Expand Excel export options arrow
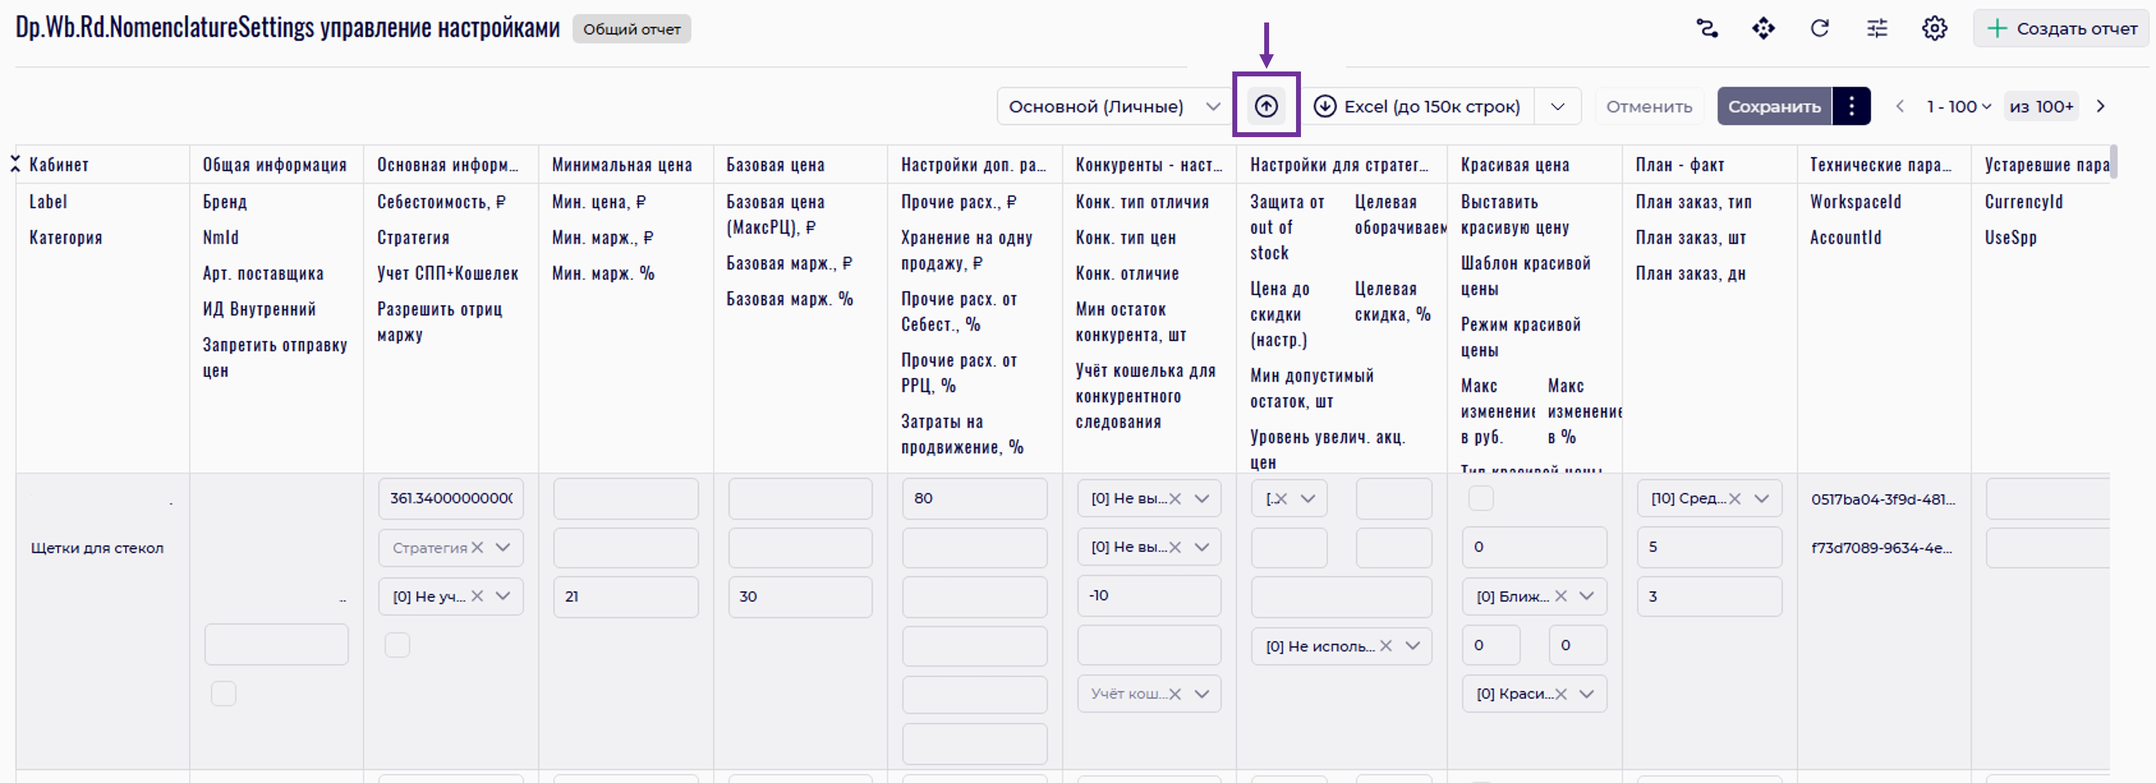 [x=1557, y=106]
